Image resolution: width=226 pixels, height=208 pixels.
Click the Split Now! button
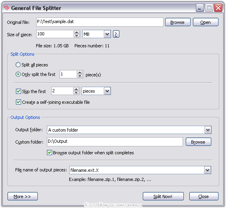click(163, 196)
